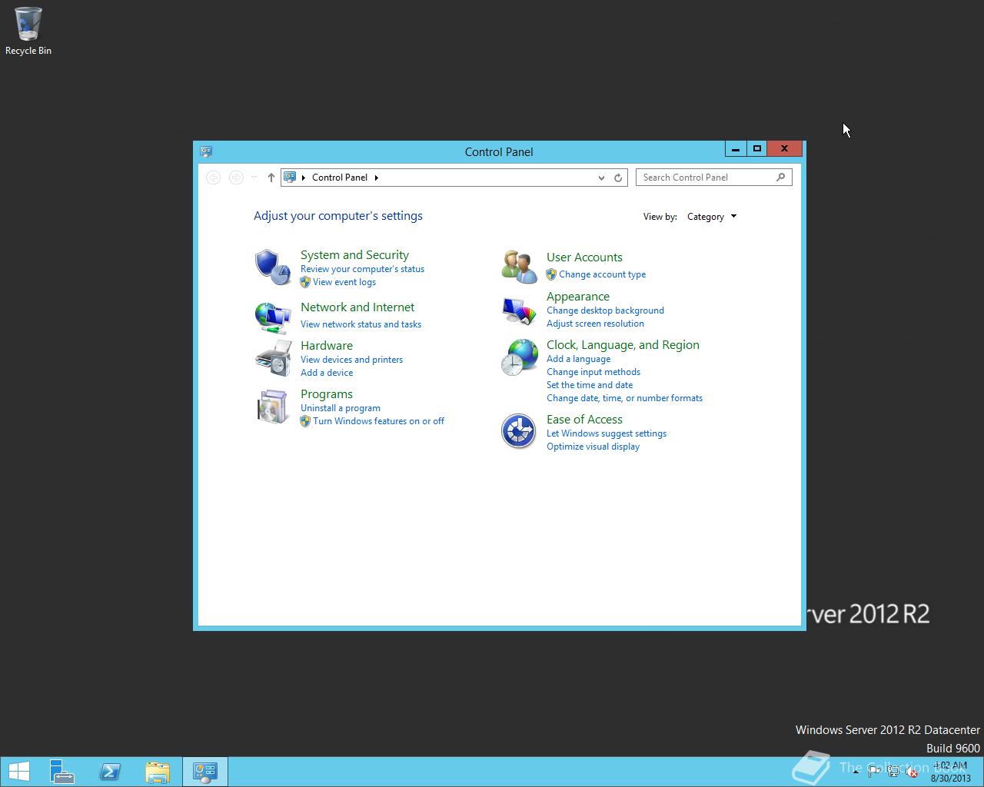Open the Hardware printer icon

[x=272, y=357]
